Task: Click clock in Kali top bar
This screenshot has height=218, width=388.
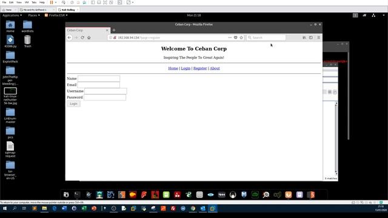Action: click(194, 15)
